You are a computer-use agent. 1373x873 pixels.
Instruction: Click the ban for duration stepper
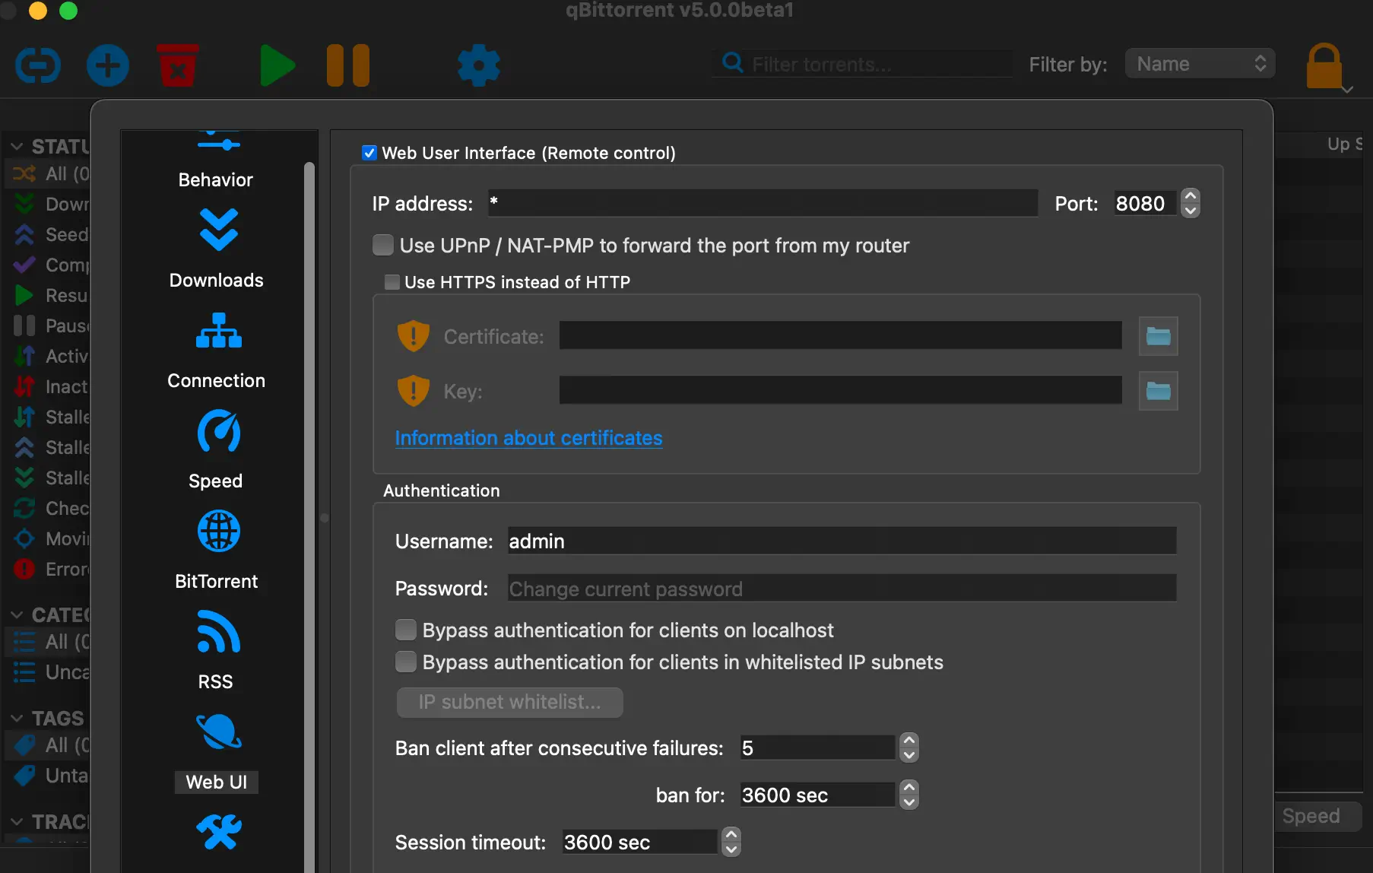[908, 795]
